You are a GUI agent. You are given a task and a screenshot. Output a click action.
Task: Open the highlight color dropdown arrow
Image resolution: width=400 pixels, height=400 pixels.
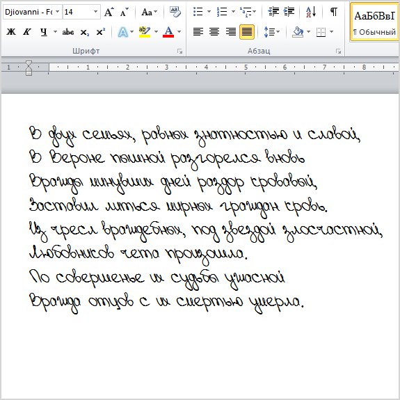(x=156, y=32)
